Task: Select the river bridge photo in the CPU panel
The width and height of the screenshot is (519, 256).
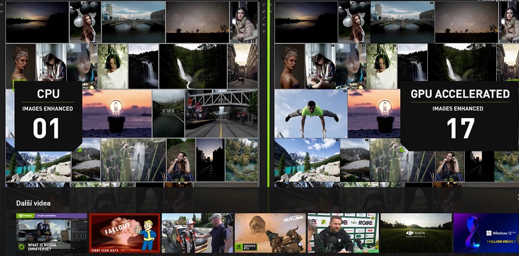Action: (x=133, y=22)
